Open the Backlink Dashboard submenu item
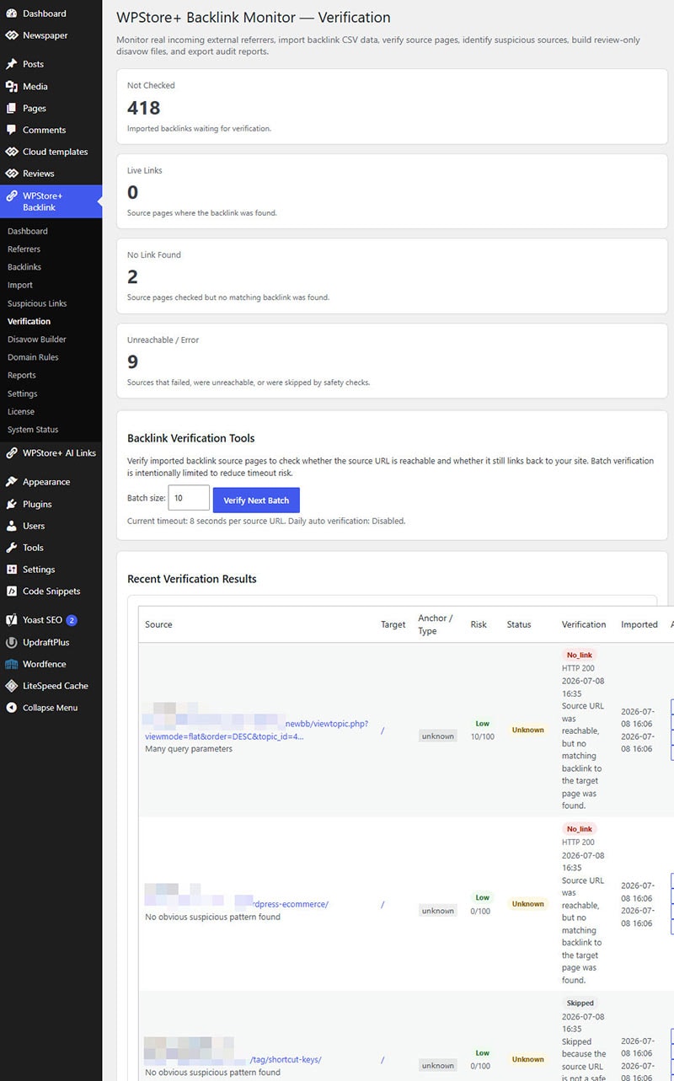 pyautogui.click(x=28, y=231)
